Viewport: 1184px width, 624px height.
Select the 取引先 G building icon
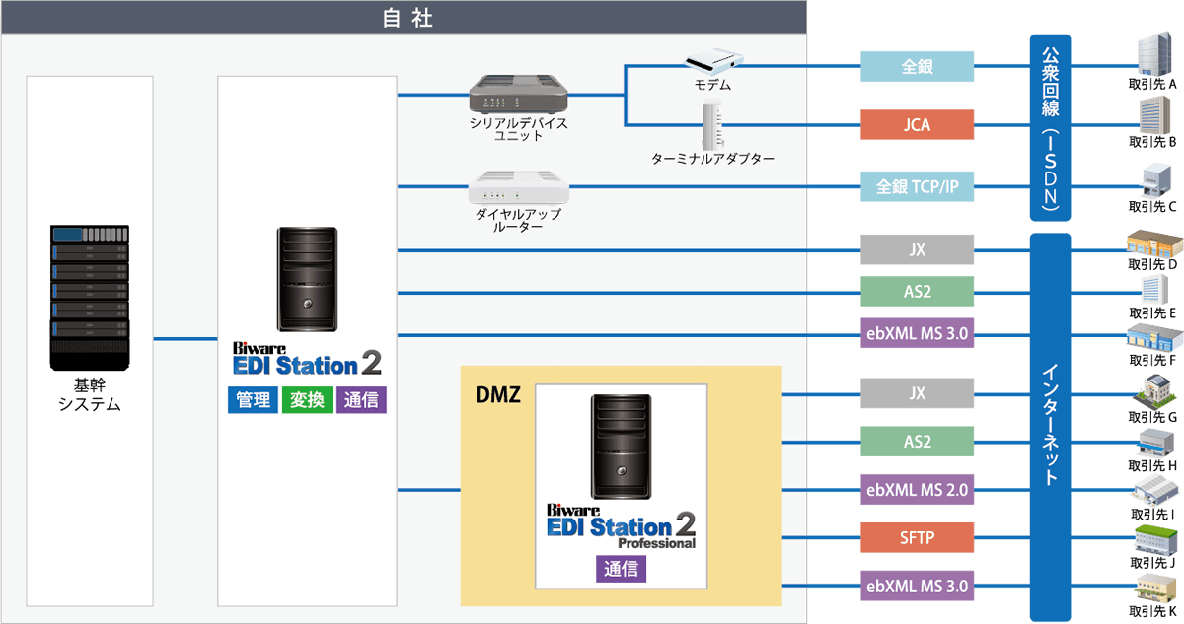click(x=1153, y=391)
